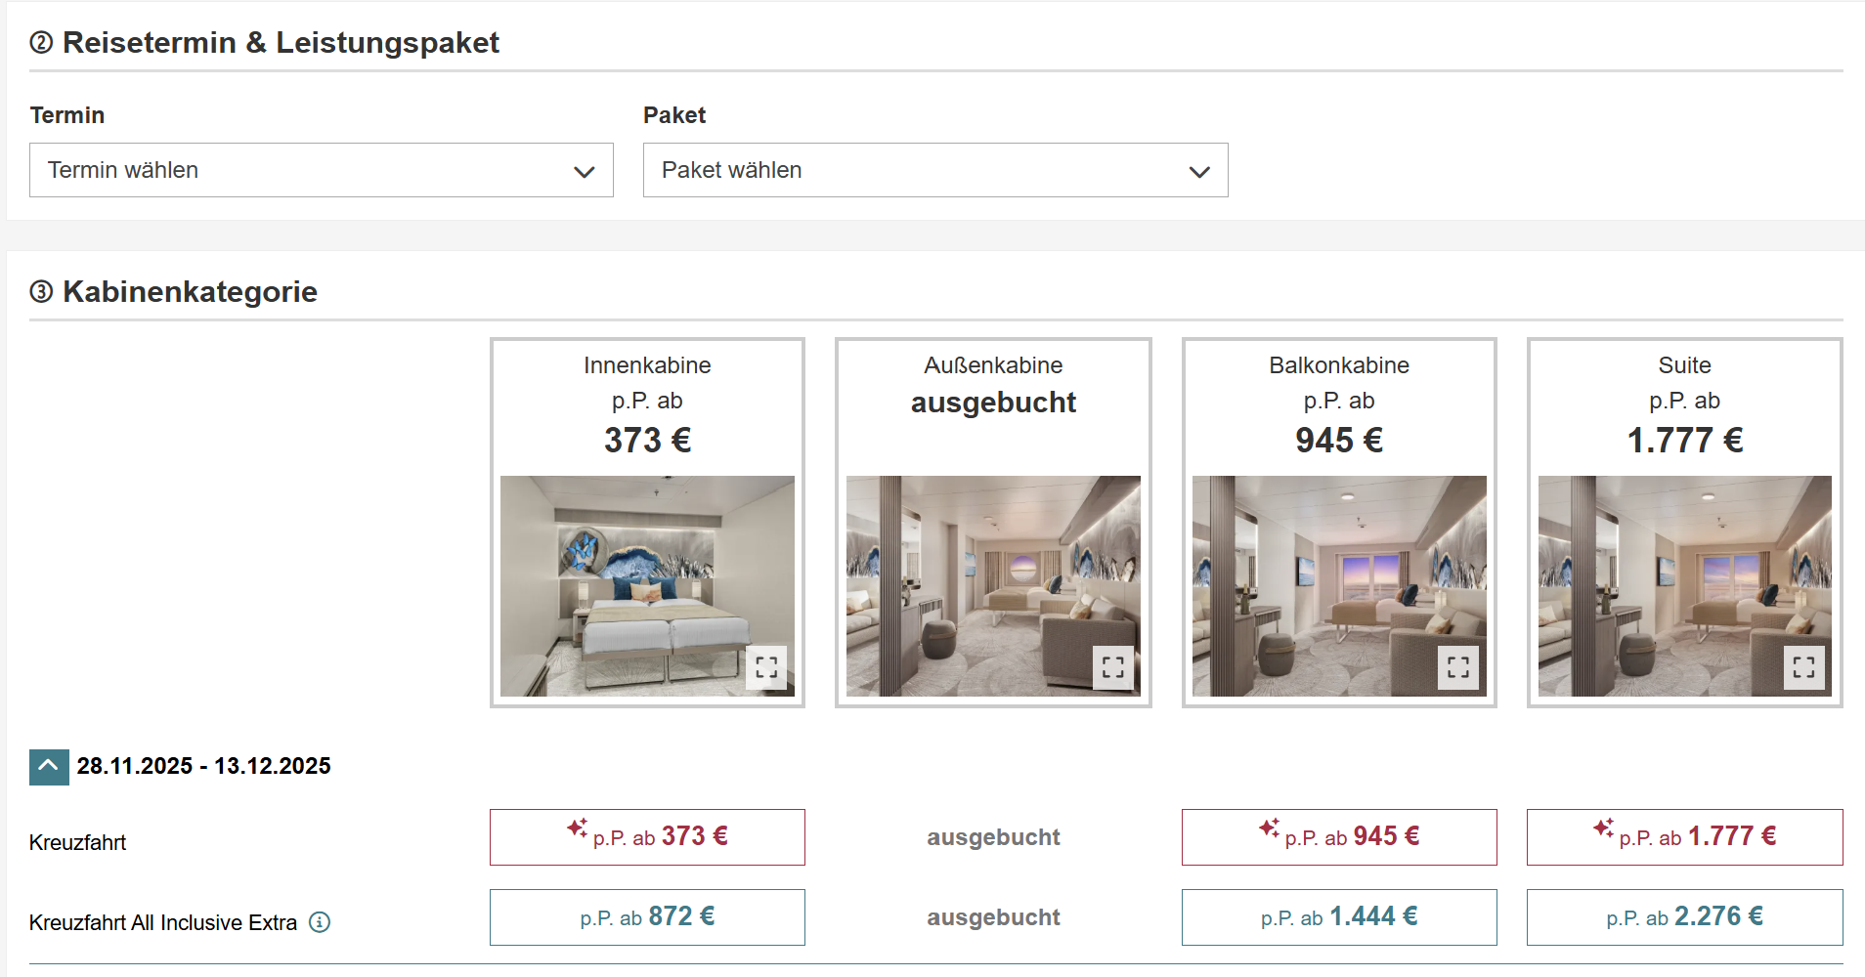Enlarge the Suite photo with fullscreen icon
Screen dimensions: 1865x977
pos(1804,668)
